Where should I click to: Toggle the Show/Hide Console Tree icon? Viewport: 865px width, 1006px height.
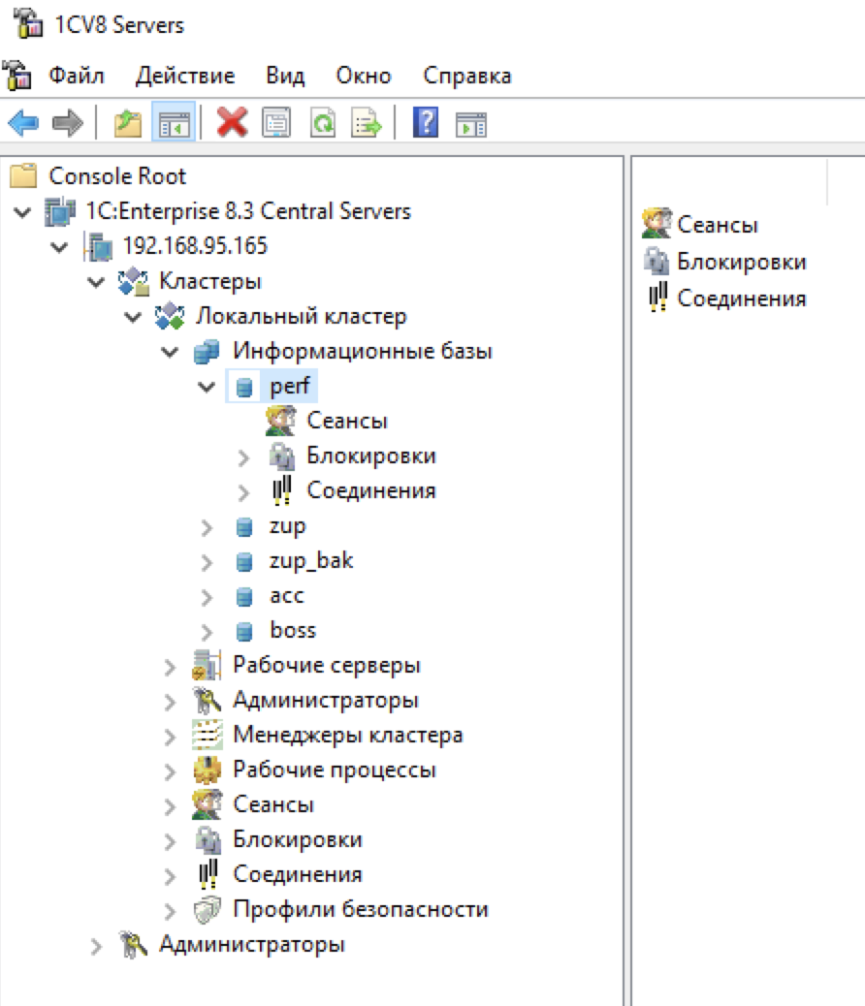pyautogui.click(x=174, y=122)
